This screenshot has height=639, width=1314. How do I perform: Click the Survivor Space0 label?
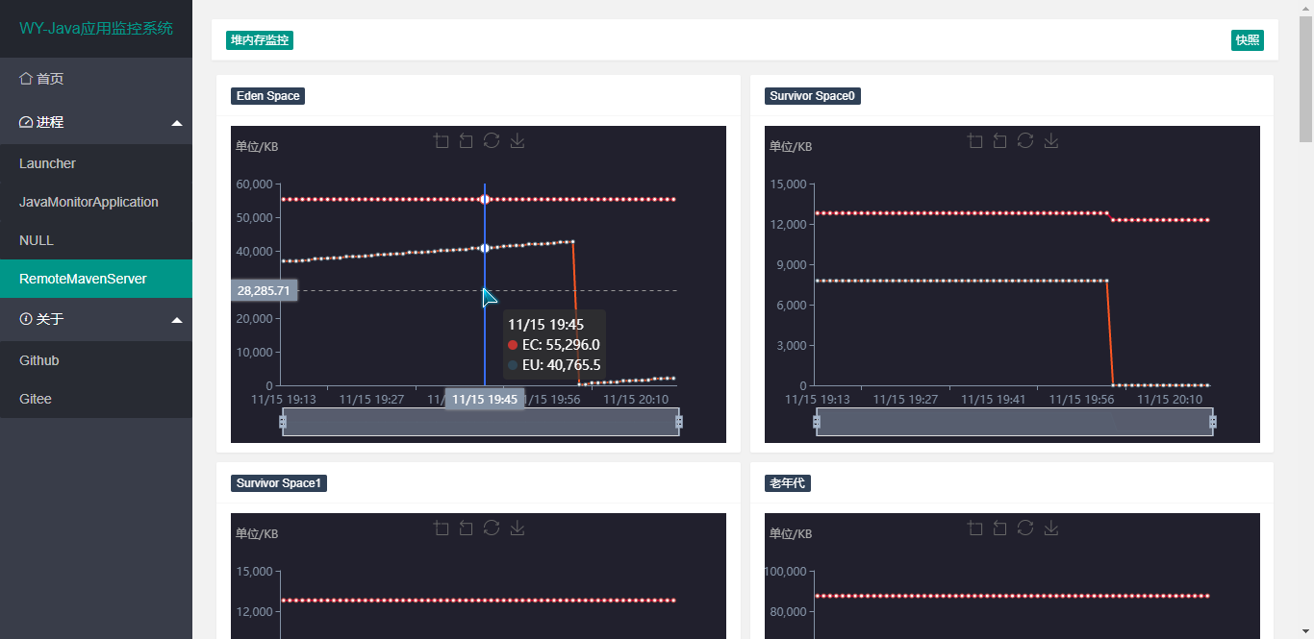coord(812,96)
